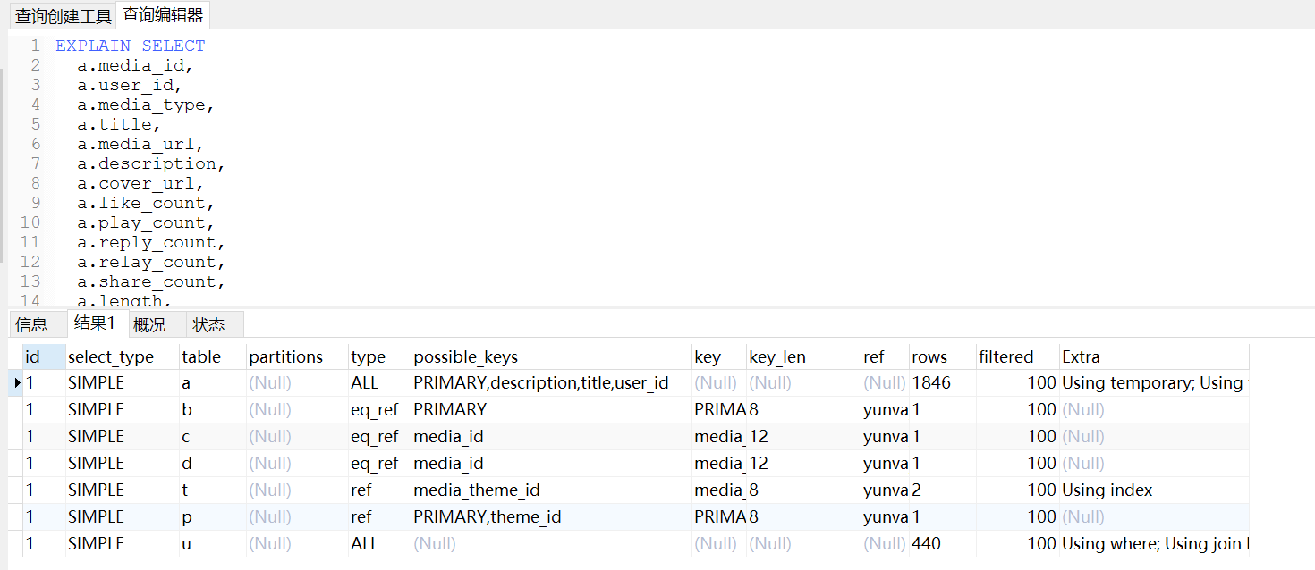Switch to the 结果1 tab

95,323
